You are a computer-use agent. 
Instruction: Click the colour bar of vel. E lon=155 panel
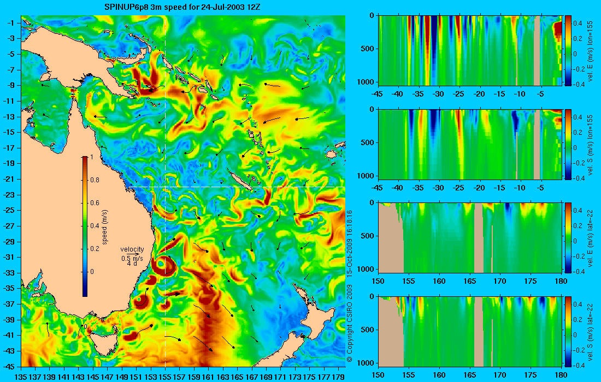tap(568, 50)
